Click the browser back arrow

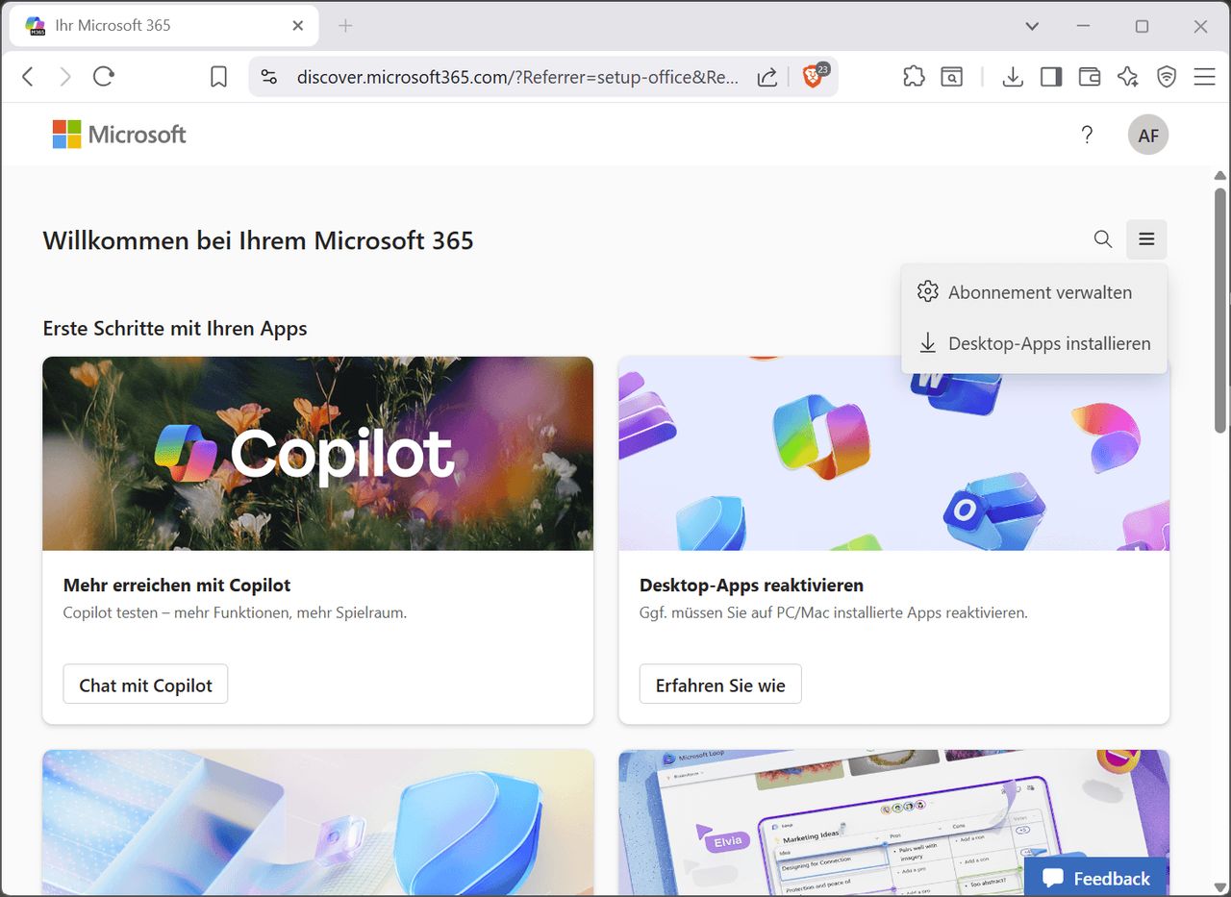click(28, 77)
